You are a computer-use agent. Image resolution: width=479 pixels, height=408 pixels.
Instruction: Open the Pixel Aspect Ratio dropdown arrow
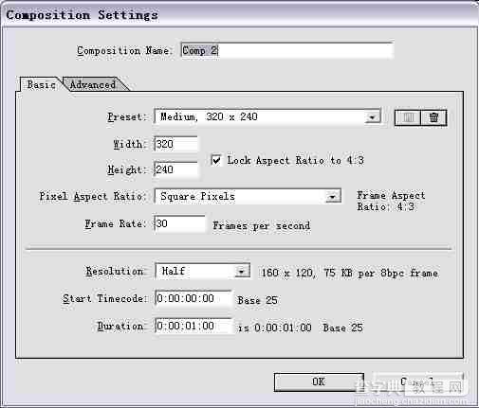coord(332,197)
